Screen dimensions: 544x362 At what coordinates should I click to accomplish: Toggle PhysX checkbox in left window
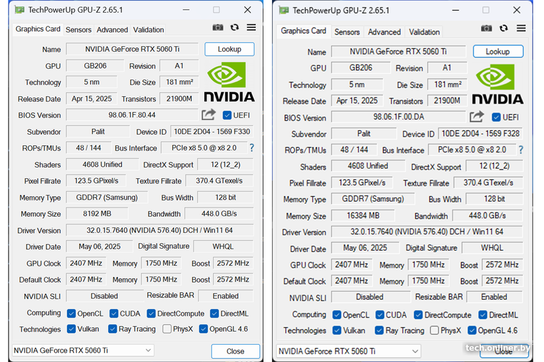pyautogui.click(x=167, y=329)
